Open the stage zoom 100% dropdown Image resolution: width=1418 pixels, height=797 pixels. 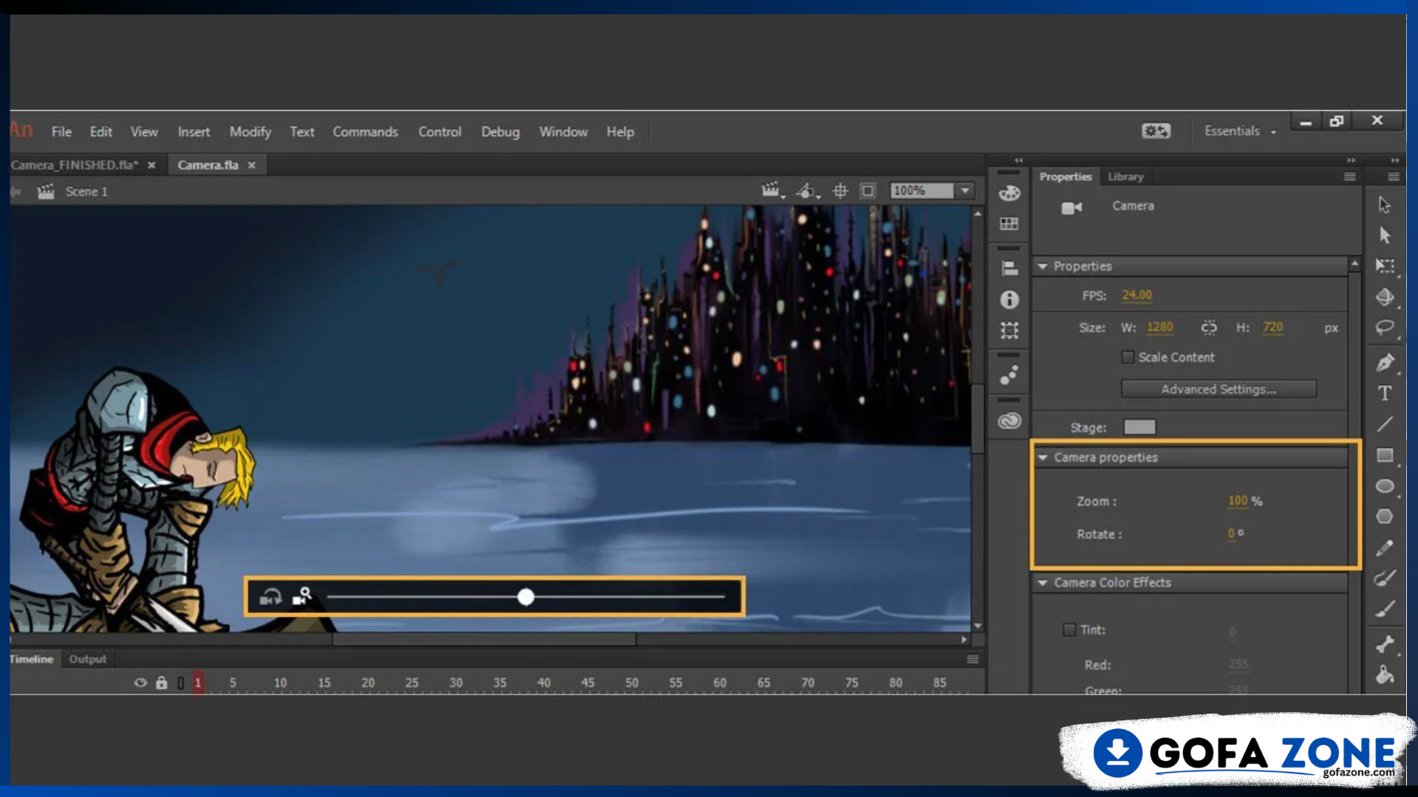tap(965, 191)
